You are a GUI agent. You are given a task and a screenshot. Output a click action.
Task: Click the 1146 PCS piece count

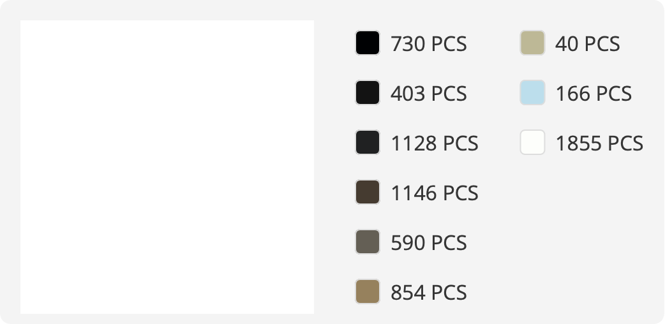point(434,193)
